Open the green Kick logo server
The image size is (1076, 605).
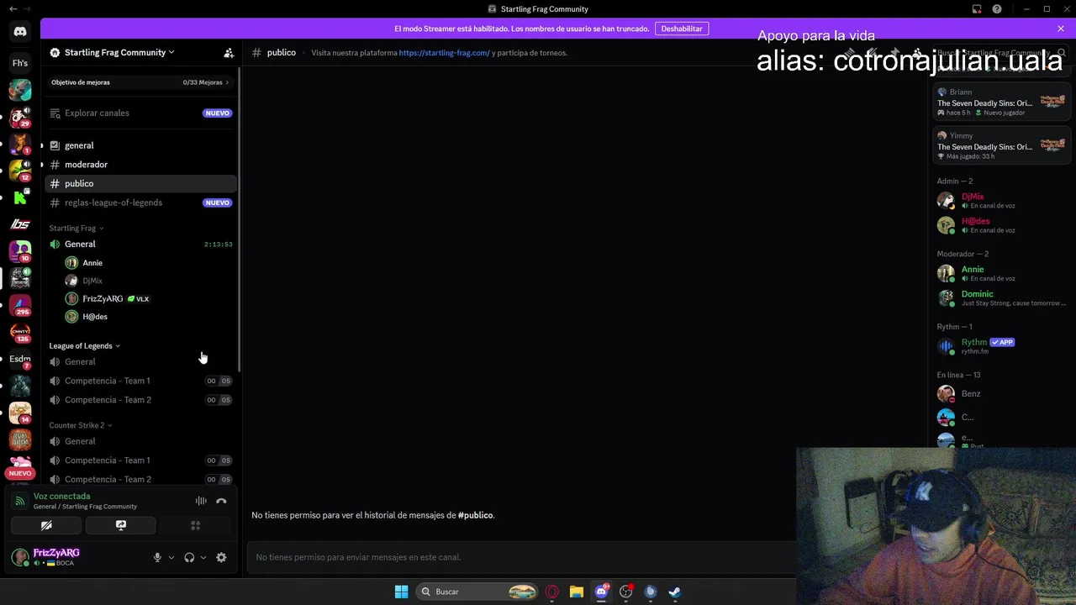pyautogui.click(x=20, y=197)
